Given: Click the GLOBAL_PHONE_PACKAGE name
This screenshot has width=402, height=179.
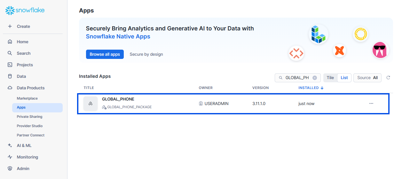Looking at the screenshot, I should coord(130,107).
